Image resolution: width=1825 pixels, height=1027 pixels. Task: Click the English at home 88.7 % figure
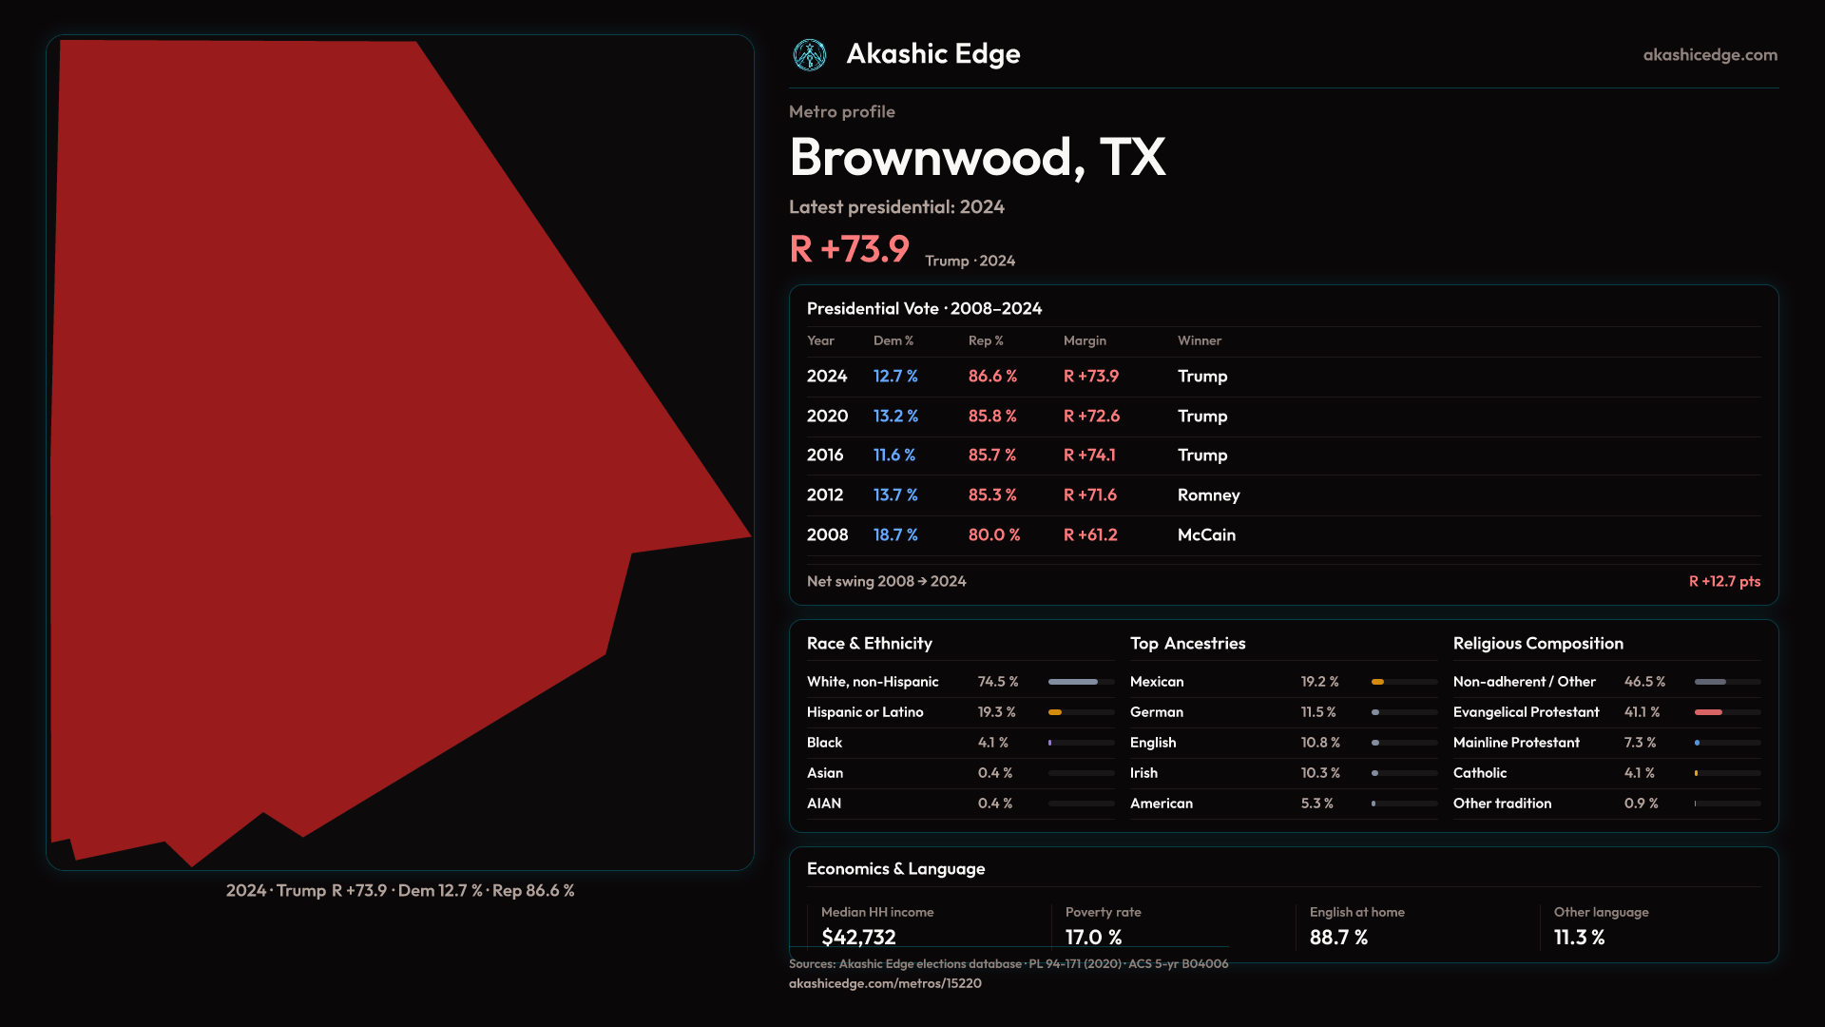[1338, 937]
